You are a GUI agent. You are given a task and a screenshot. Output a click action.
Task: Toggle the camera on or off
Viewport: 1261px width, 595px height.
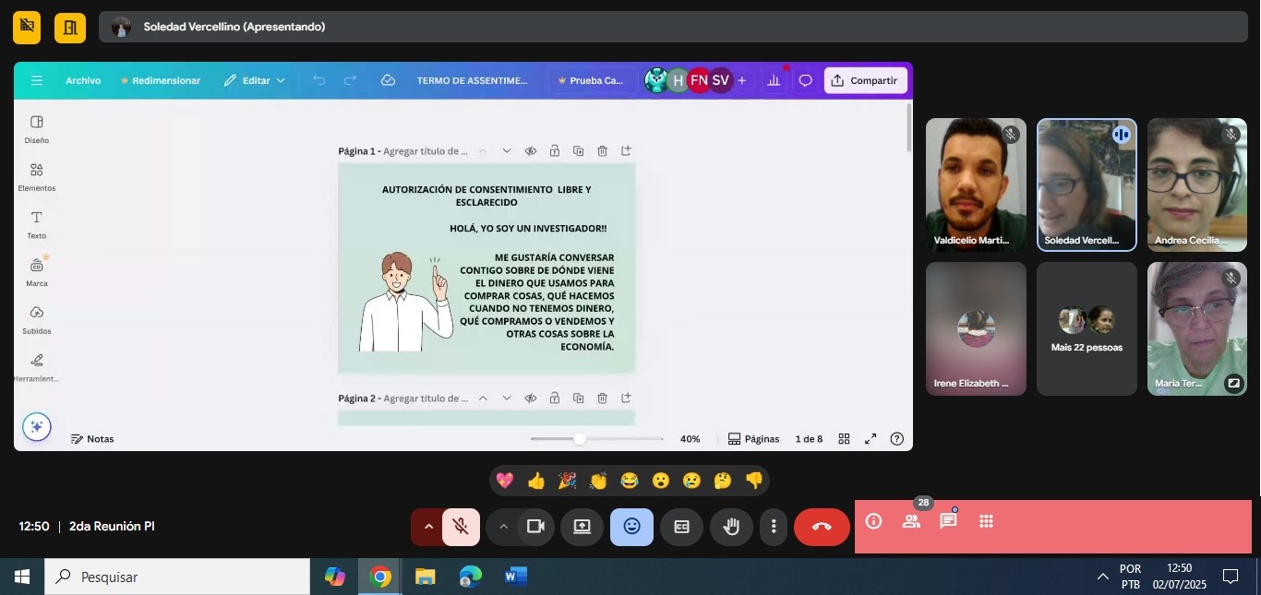pyautogui.click(x=534, y=527)
